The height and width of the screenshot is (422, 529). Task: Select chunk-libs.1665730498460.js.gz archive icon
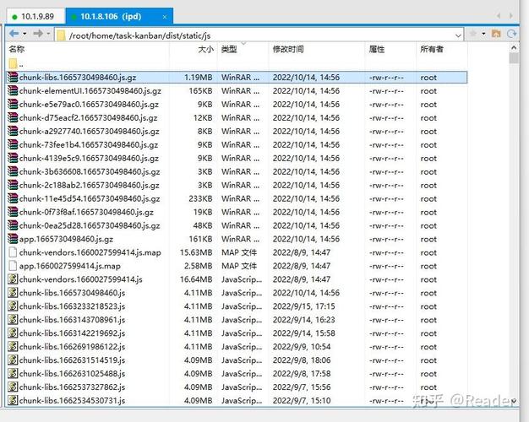click(x=13, y=77)
